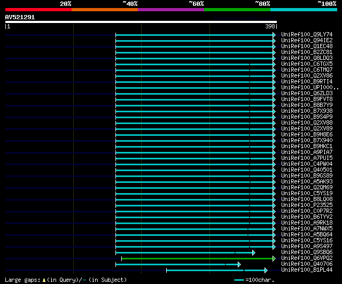Select the UniRef100_A5AK93 label

[x=307, y=182]
